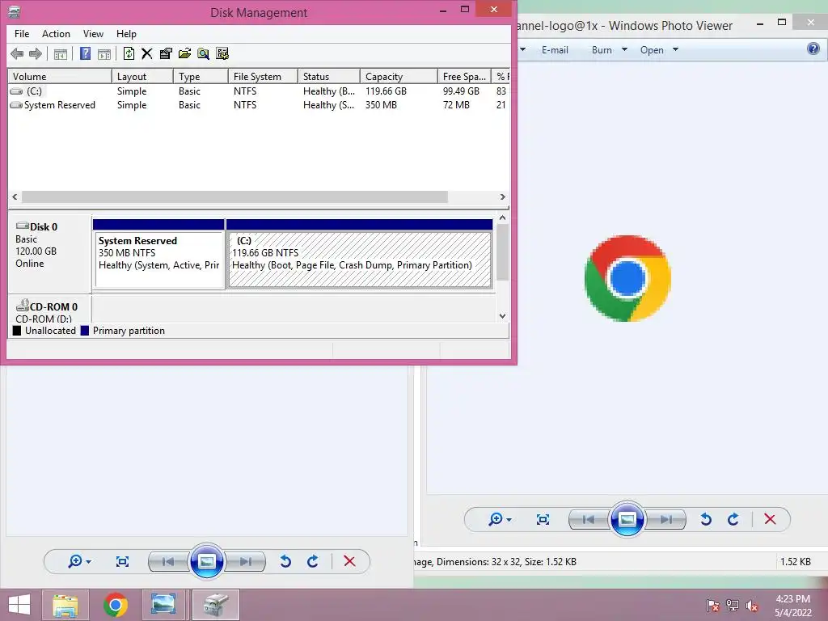828x621 pixels.
Task: Rotate clockwise in Photo Viewer beneath Disk Management
Action: click(313, 561)
